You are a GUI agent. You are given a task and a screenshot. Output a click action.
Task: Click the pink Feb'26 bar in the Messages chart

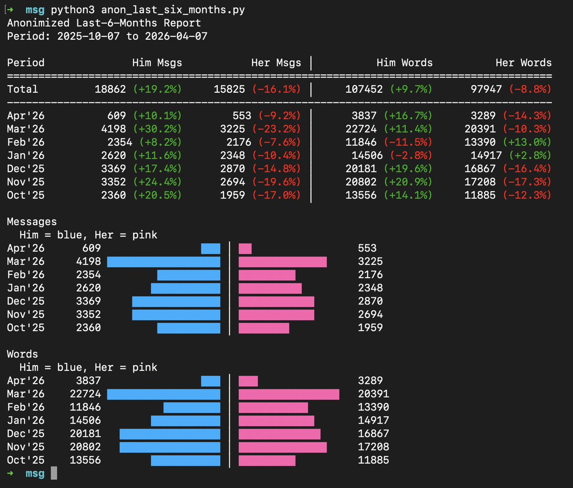267,275
